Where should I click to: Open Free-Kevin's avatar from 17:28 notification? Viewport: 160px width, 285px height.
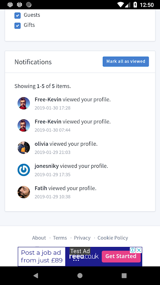[x=23, y=103]
